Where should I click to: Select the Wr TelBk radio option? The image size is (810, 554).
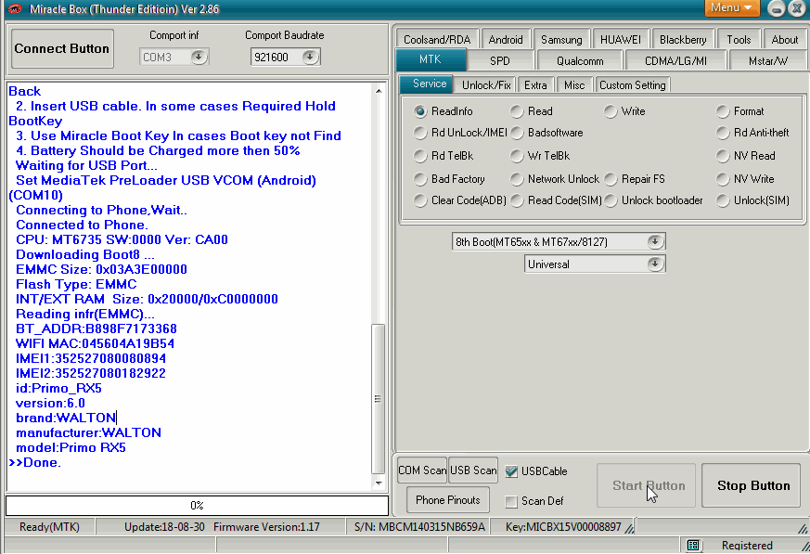[517, 156]
